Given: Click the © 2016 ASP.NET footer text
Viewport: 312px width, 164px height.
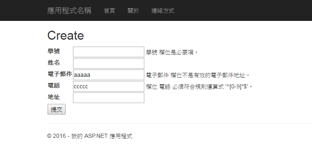Looking at the screenshot, I should click(x=90, y=136).
